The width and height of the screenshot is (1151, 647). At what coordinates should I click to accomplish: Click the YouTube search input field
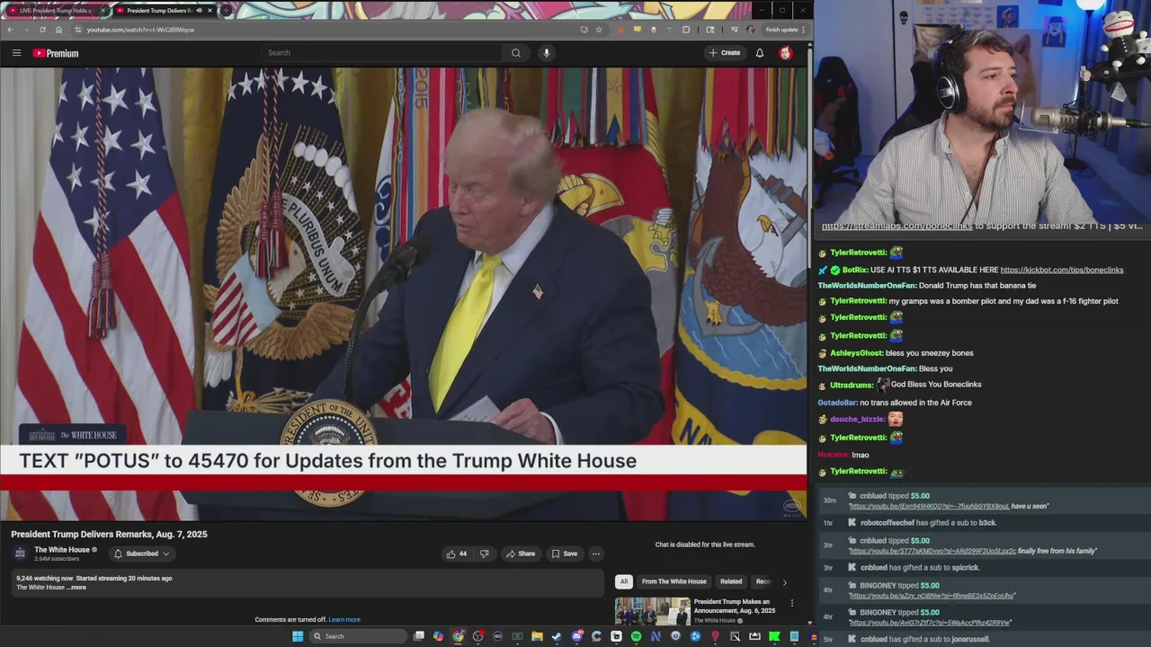point(382,53)
